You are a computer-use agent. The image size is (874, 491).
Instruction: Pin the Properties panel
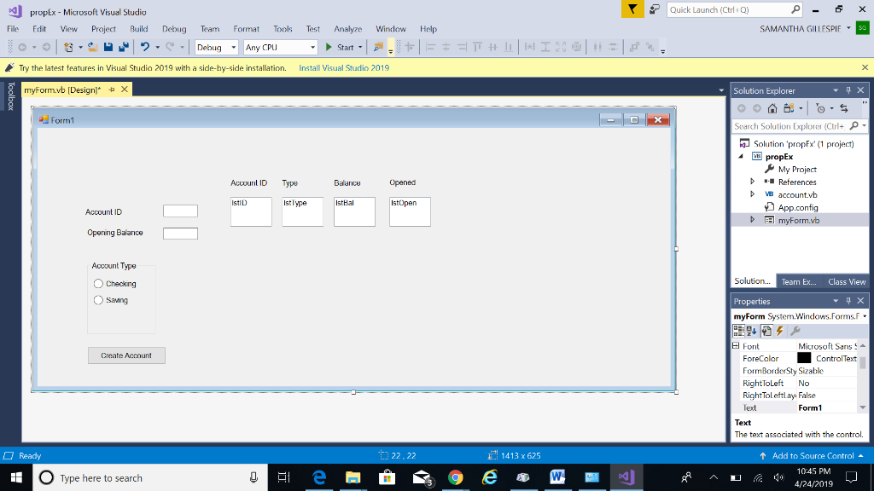pyautogui.click(x=848, y=301)
